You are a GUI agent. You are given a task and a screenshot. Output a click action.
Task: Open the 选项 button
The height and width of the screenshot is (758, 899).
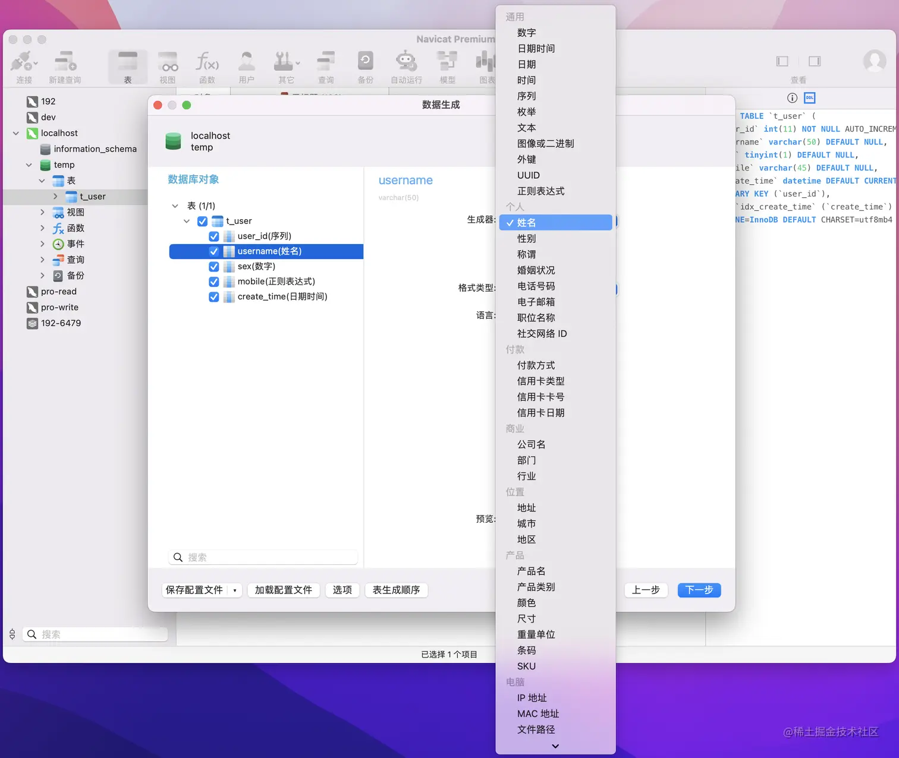342,590
